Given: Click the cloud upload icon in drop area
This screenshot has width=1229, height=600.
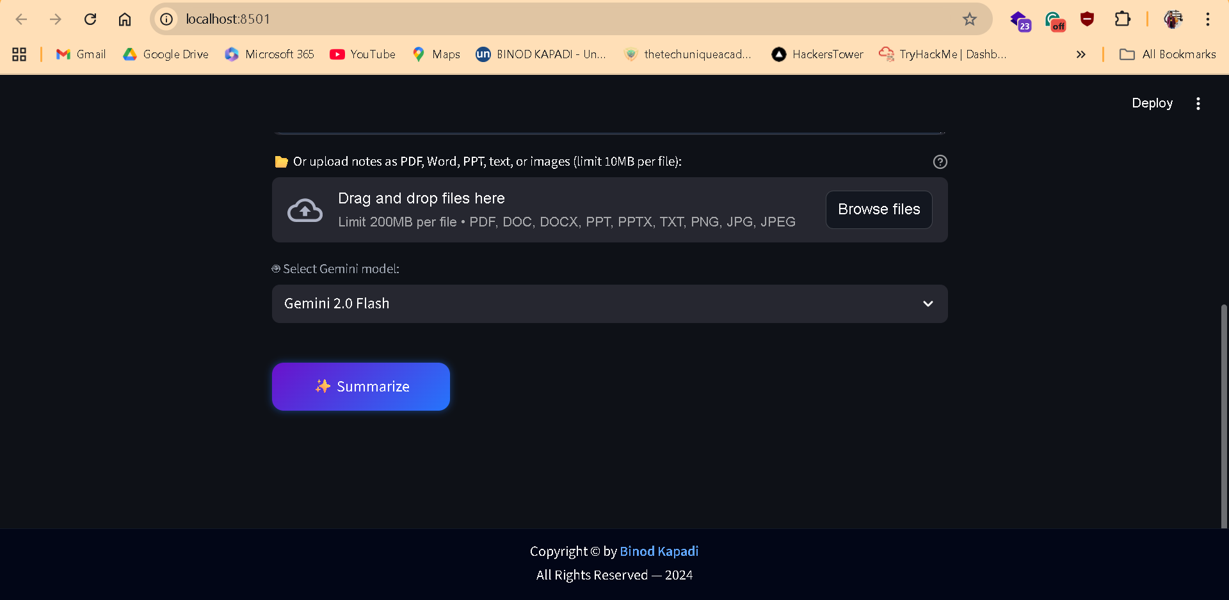Looking at the screenshot, I should [305, 210].
